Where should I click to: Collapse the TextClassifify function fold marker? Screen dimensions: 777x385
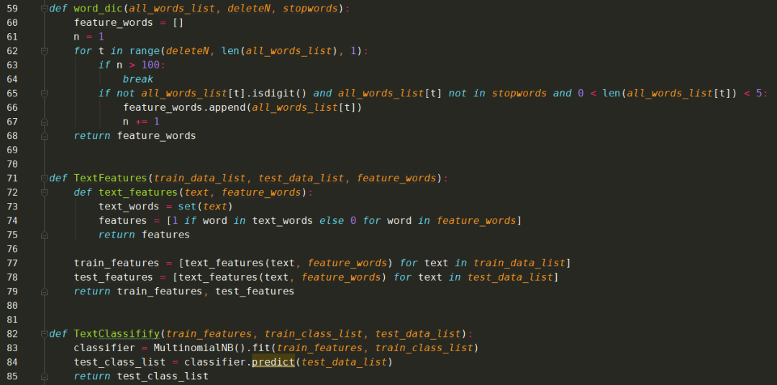[x=45, y=333]
